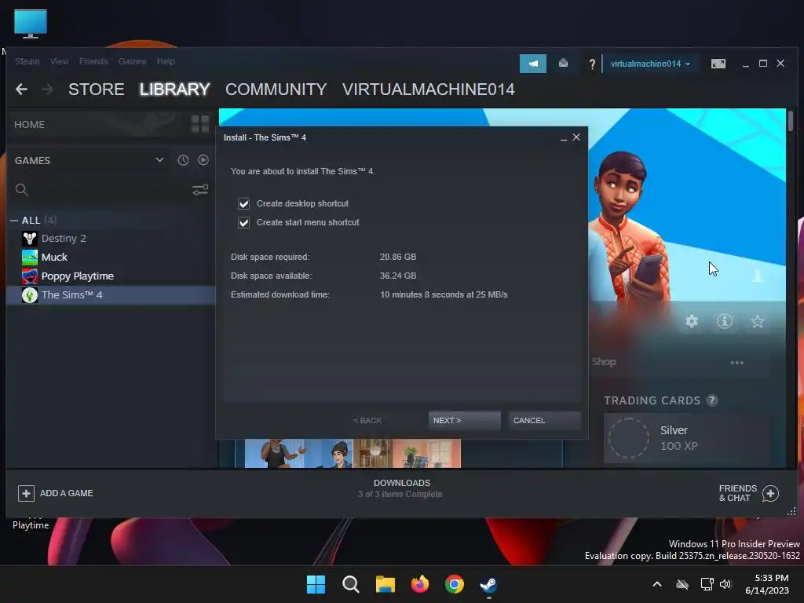Image resolution: width=804 pixels, height=603 pixels.
Task: Toggle Create start menu shortcut checkbox
Action: (x=243, y=222)
